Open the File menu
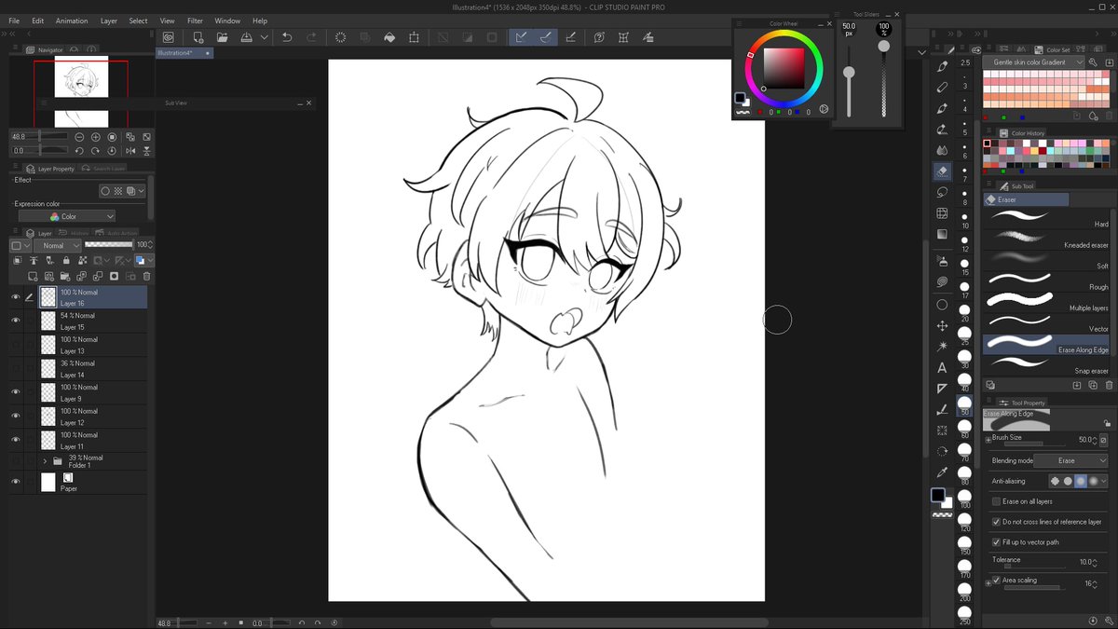The width and height of the screenshot is (1118, 629). 14,21
